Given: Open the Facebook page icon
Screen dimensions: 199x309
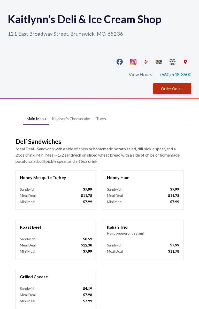Looking at the screenshot, I should point(120,62).
